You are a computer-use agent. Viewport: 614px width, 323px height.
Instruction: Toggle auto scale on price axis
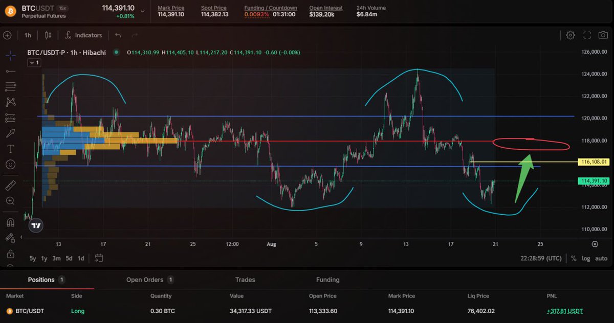601,259
